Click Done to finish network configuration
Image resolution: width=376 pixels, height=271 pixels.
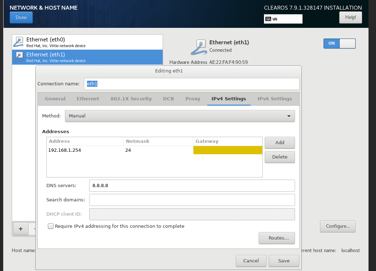click(x=21, y=17)
